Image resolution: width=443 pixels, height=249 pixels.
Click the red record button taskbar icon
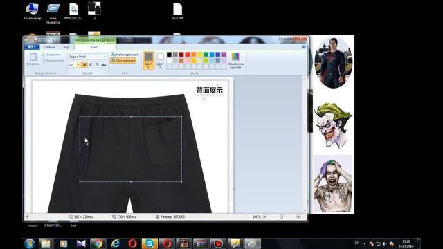coord(218,243)
